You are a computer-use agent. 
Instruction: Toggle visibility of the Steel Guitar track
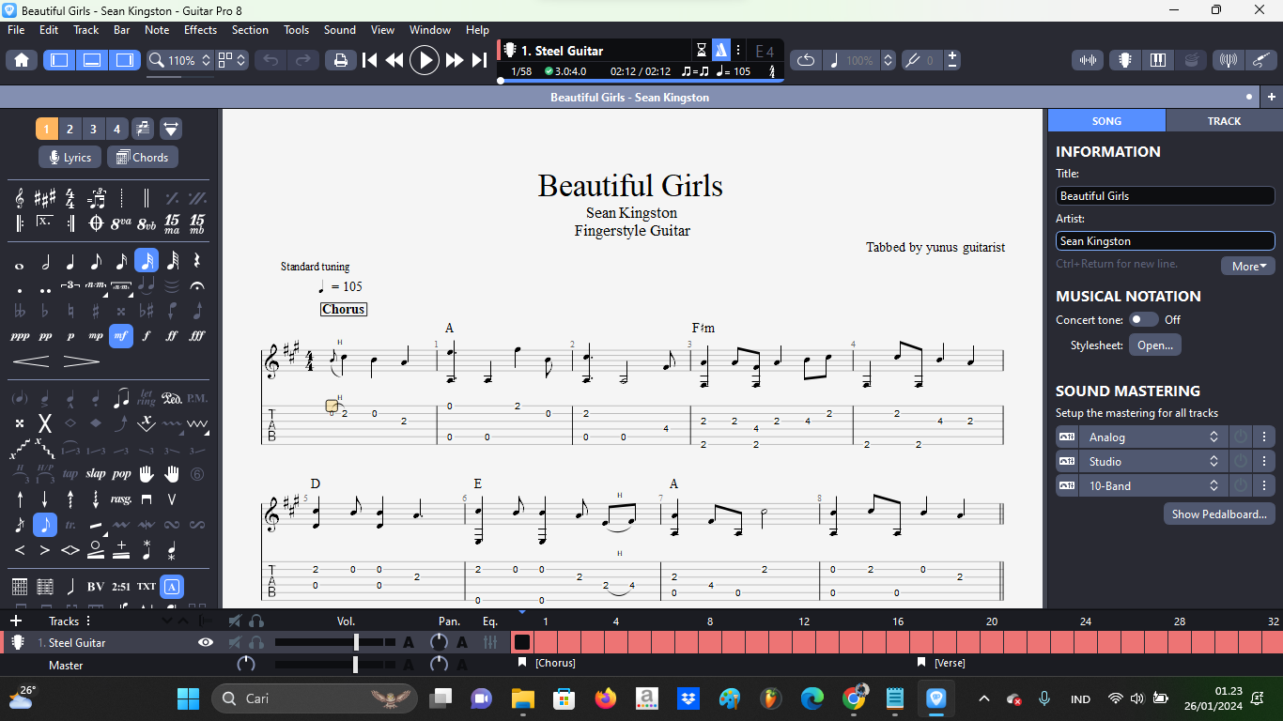(x=206, y=642)
